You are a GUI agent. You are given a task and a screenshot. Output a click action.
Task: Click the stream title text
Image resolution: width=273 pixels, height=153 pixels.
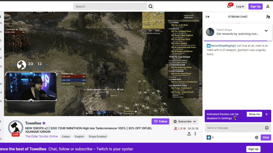click(x=88, y=130)
